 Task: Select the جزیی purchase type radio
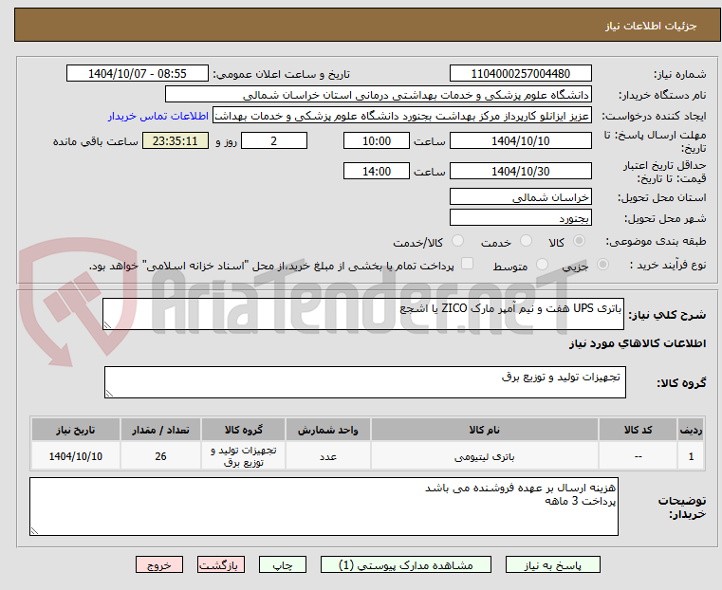pos(602,264)
